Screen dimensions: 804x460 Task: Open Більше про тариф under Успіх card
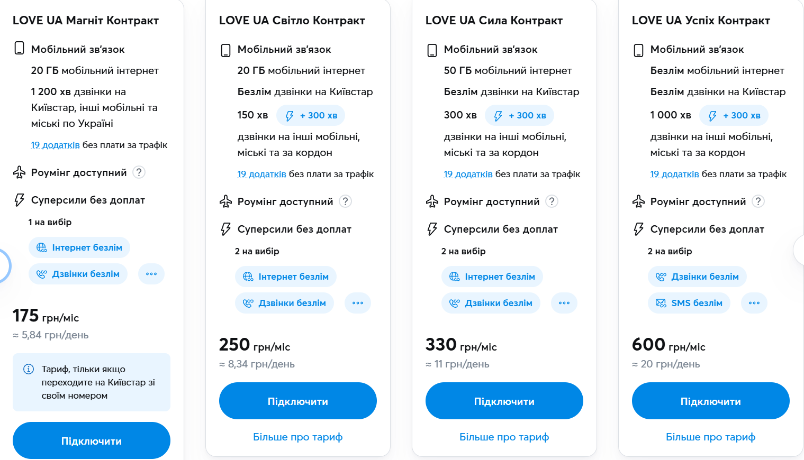click(710, 437)
